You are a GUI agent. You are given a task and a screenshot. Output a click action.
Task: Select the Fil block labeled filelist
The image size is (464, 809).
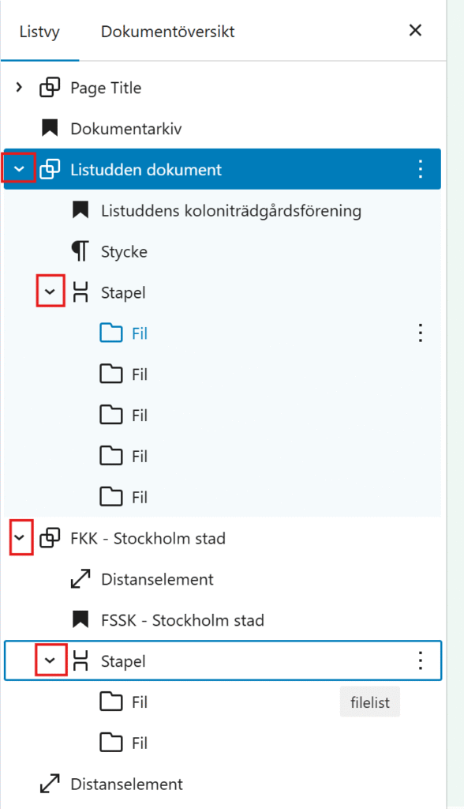(x=223, y=702)
